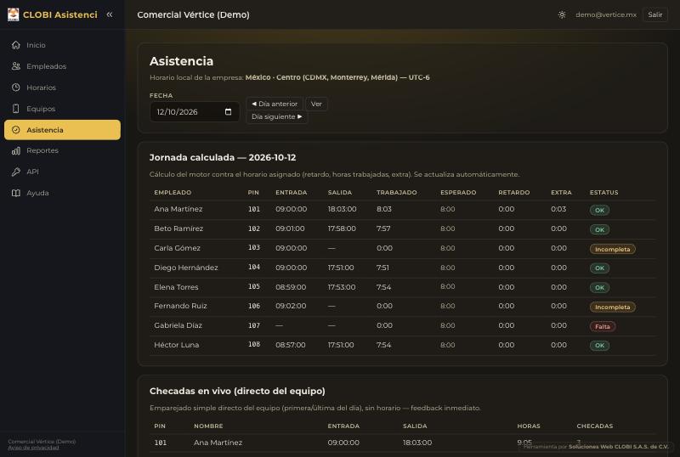
Task: Go to Horarios clock icon
Action: [16, 87]
